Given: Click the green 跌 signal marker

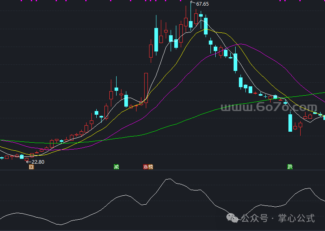Looking at the screenshot, I should 290,167.
